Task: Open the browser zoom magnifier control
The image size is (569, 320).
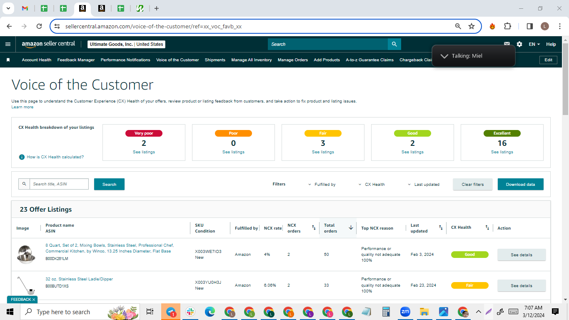Action: click(458, 26)
